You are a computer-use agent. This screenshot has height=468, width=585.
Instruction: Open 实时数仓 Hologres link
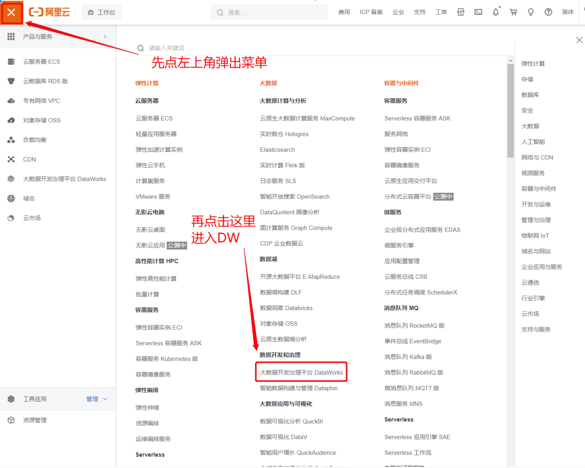pos(284,134)
